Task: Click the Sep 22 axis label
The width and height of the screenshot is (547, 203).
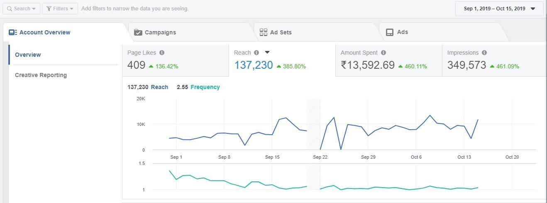Action: 320,157
